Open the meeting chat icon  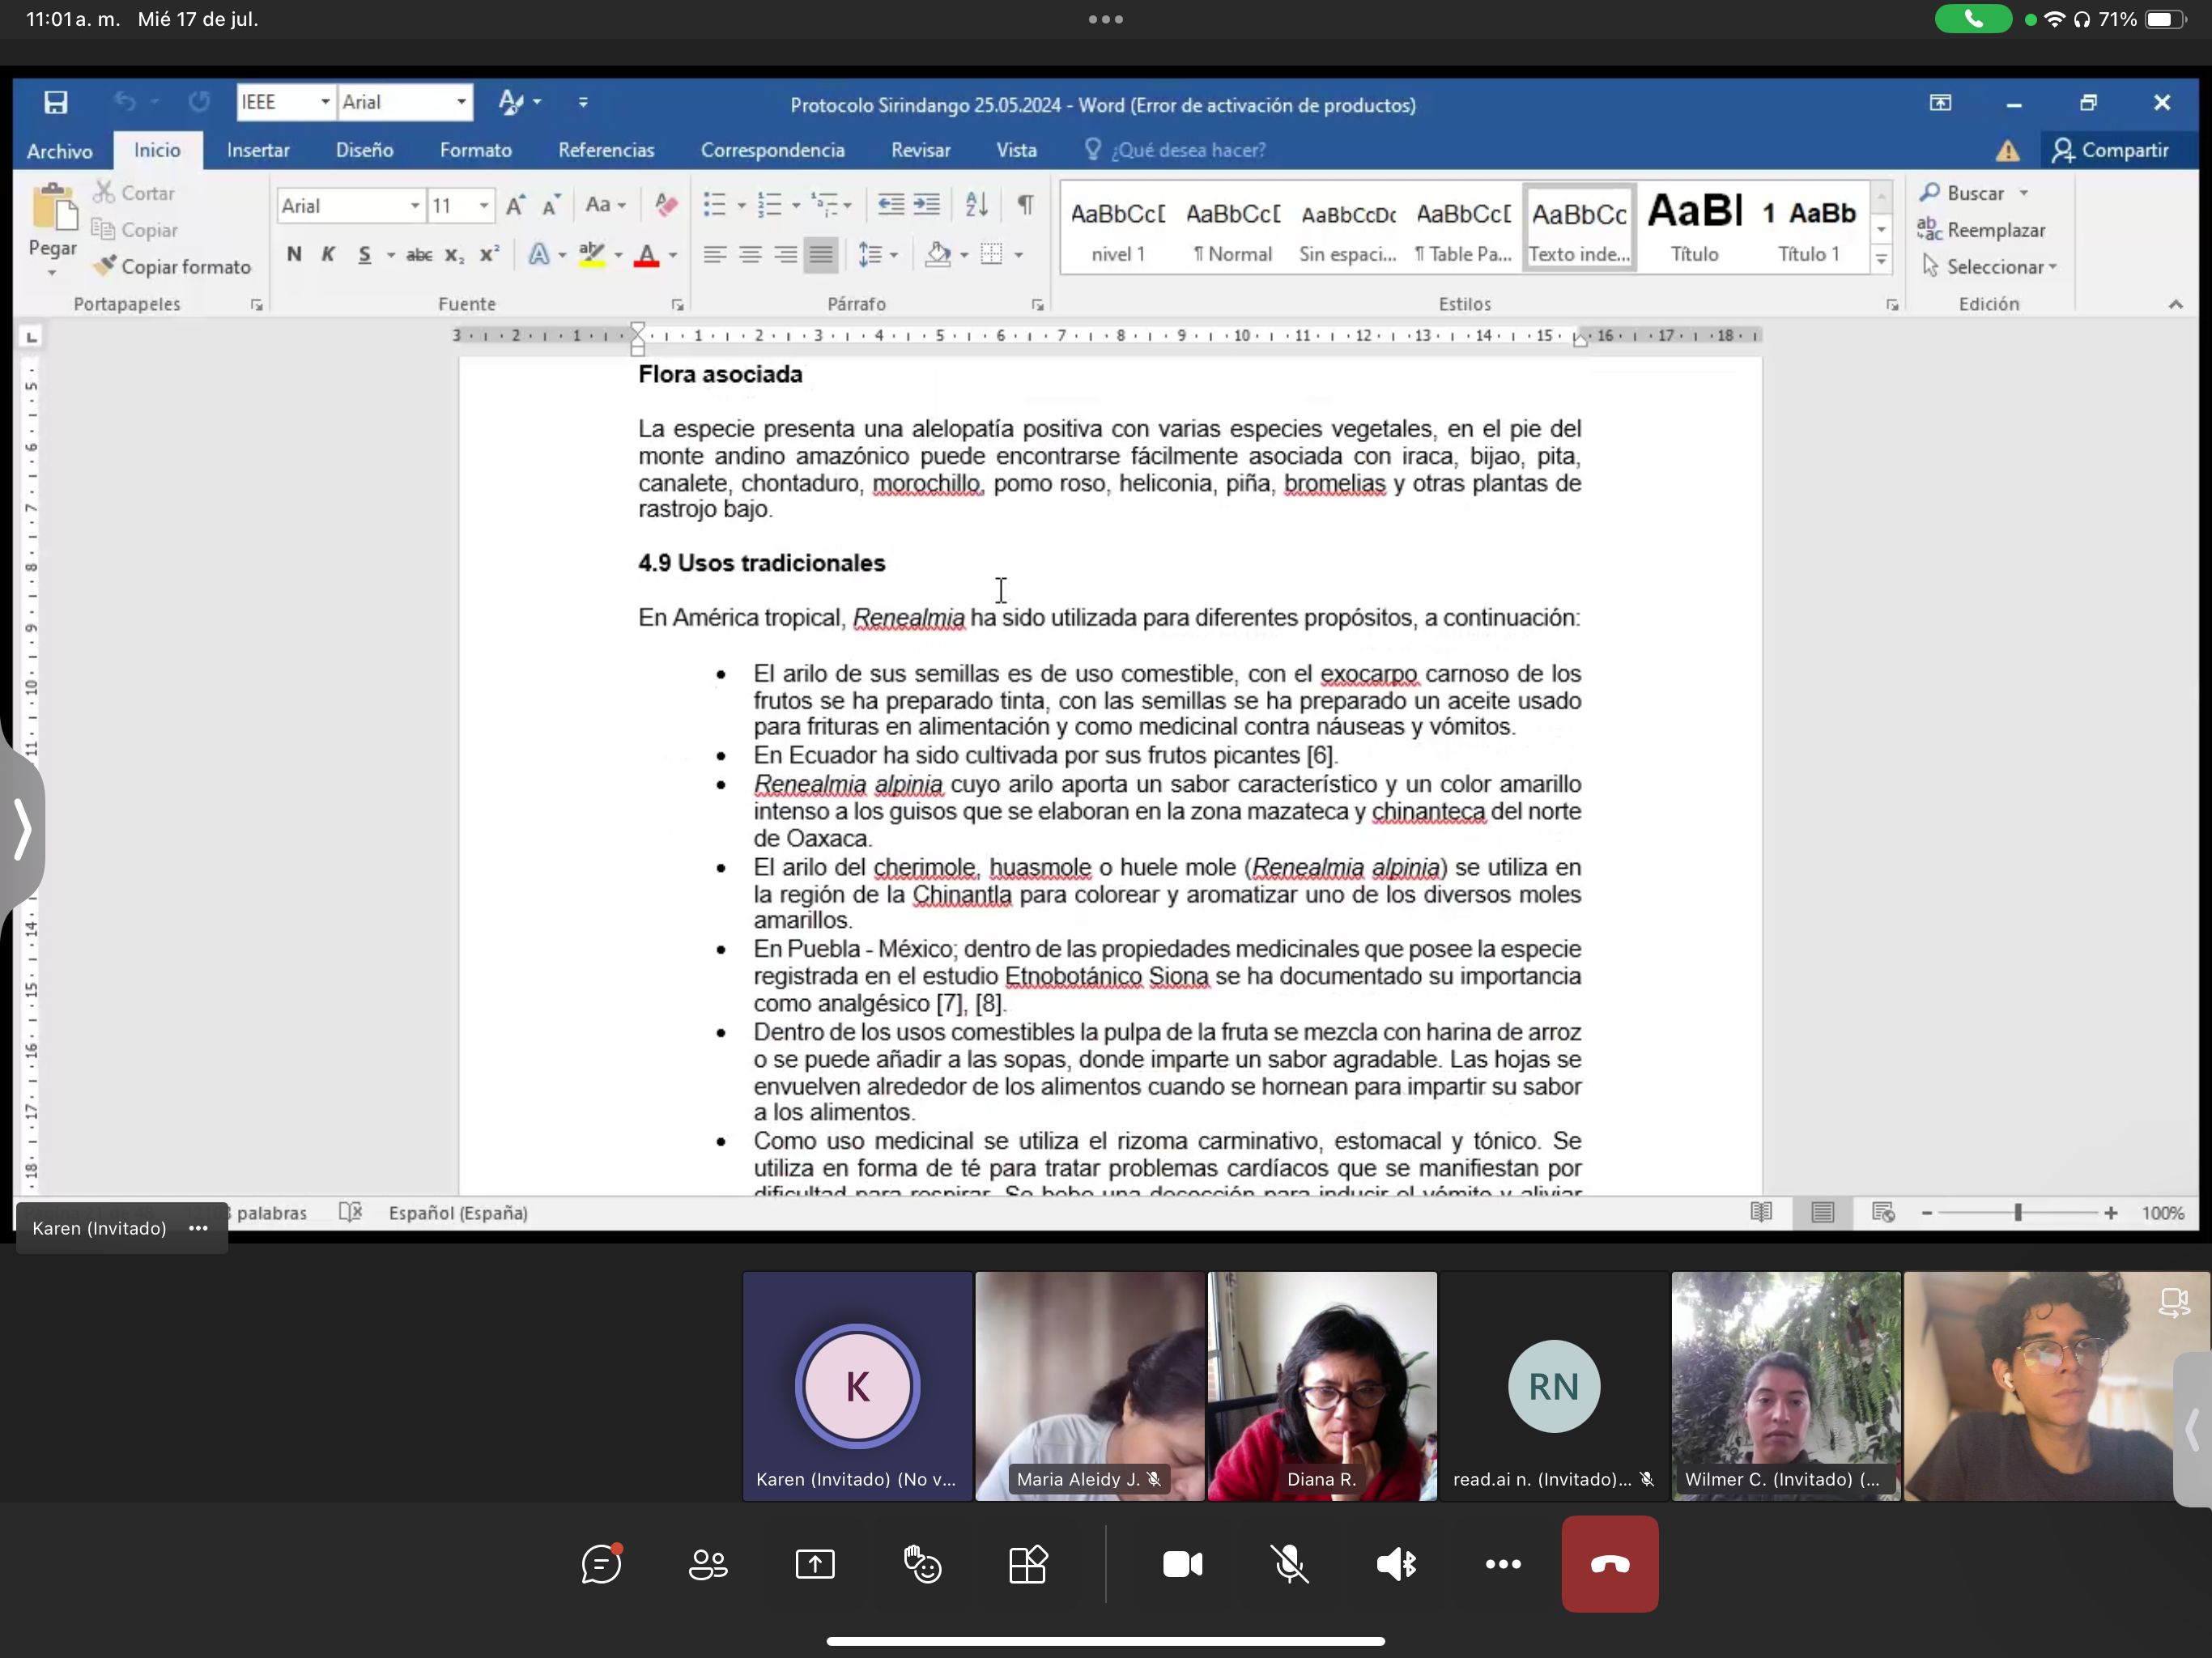[x=602, y=1564]
